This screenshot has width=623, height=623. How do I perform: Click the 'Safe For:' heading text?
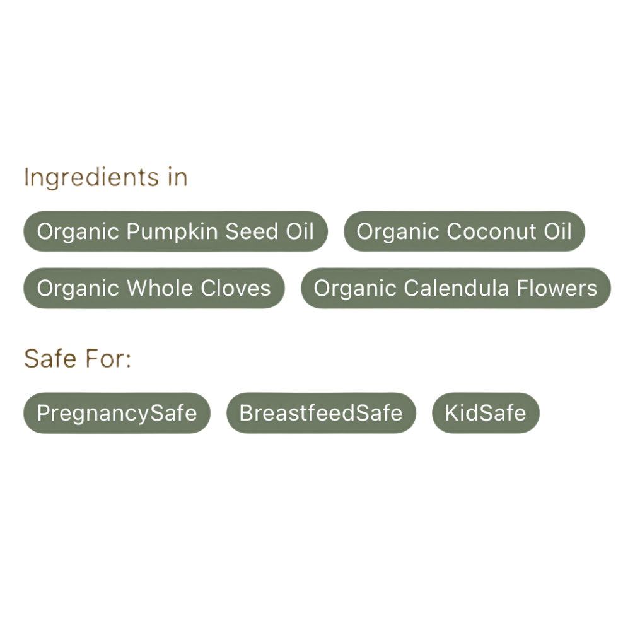tap(77, 359)
